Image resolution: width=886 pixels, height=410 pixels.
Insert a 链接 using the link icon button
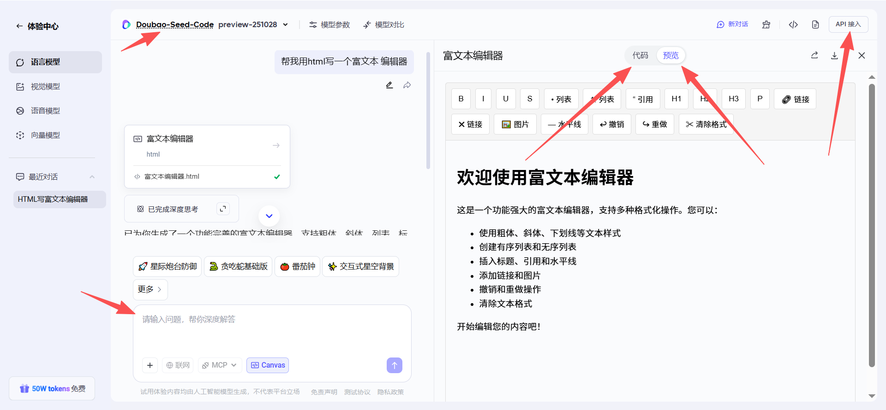pyautogui.click(x=795, y=99)
